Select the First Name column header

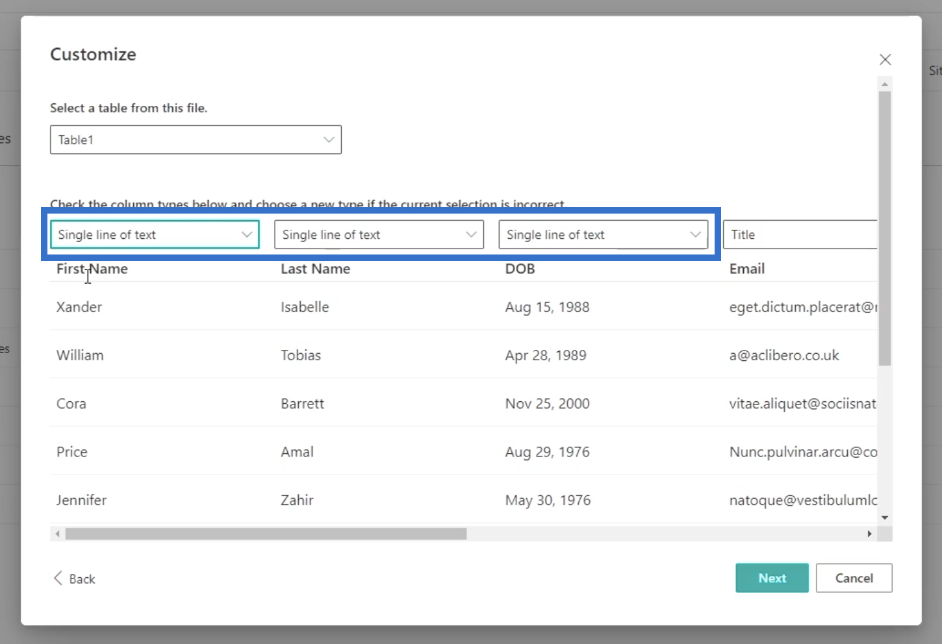point(92,269)
